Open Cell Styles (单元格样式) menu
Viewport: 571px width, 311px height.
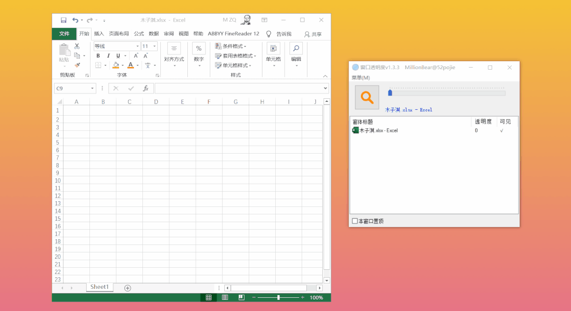click(x=233, y=65)
